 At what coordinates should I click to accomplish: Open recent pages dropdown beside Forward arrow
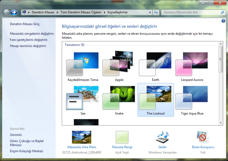pos(19,13)
